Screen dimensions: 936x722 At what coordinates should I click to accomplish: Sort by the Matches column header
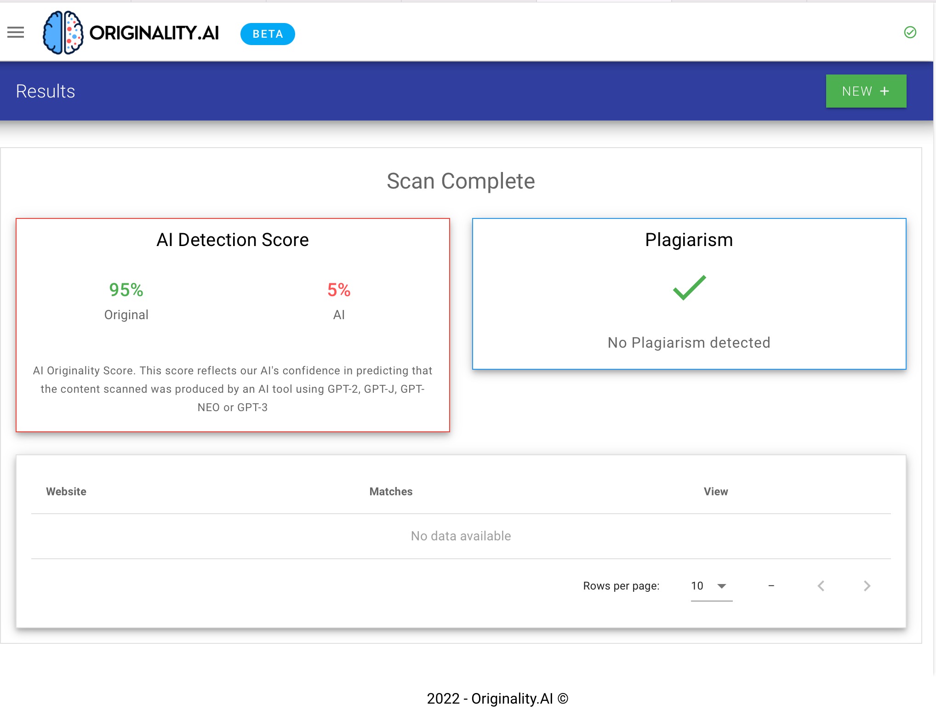pos(391,492)
